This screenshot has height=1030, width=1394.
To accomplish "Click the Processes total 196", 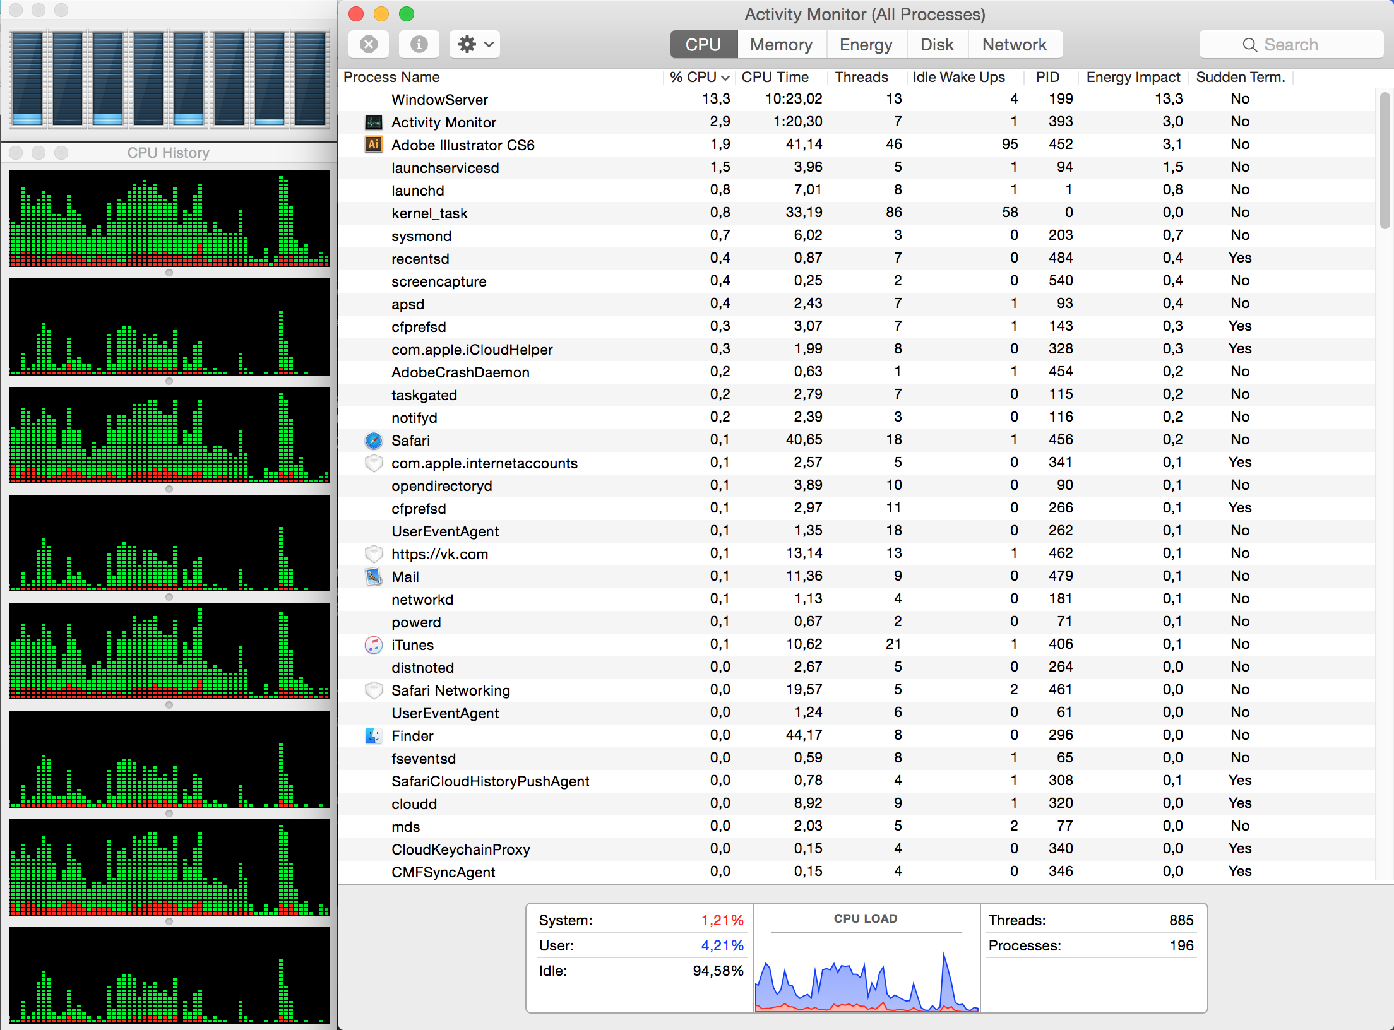I will click(1181, 945).
